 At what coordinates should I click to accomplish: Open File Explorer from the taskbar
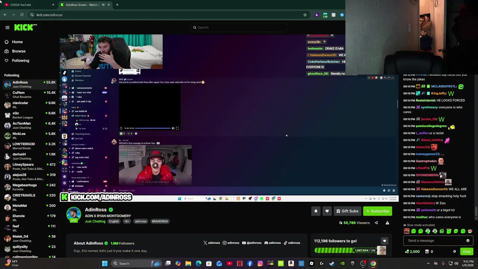point(188,263)
